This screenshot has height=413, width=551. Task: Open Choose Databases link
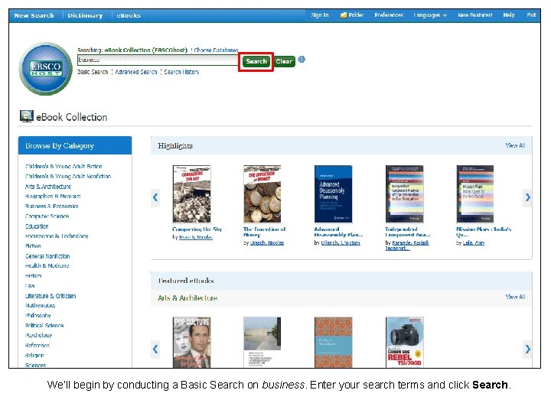(x=216, y=50)
